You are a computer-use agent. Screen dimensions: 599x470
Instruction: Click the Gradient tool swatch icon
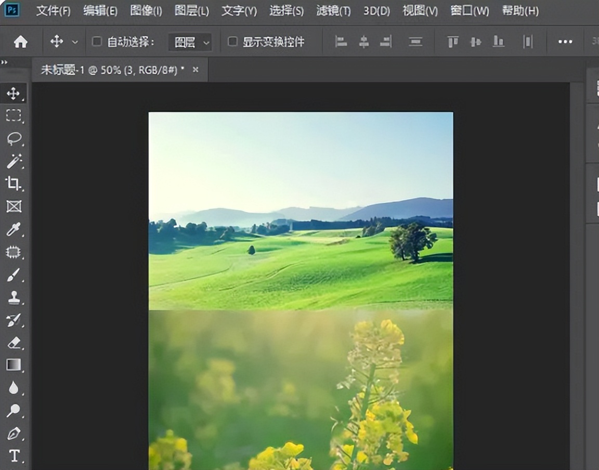(14, 365)
